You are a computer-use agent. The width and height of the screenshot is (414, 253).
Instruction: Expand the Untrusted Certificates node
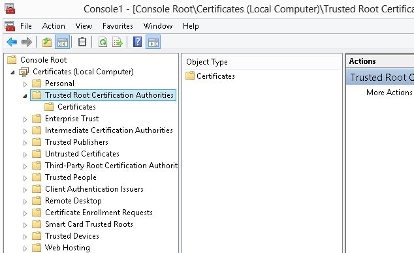(x=25, y=155)
